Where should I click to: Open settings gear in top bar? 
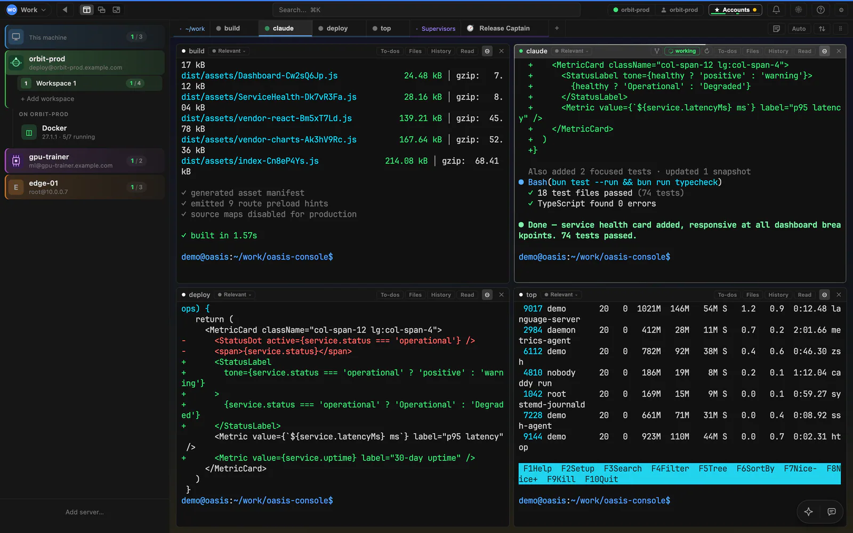(841, 10)
